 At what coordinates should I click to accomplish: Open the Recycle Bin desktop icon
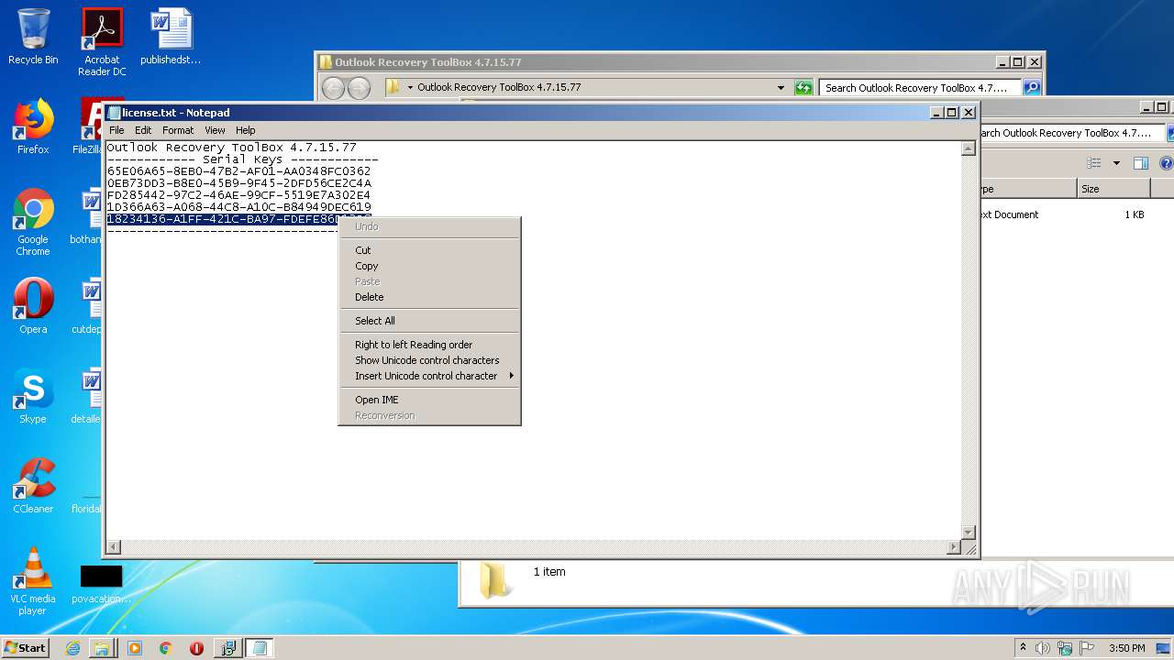pyautogui.click(x=33, y=37)
